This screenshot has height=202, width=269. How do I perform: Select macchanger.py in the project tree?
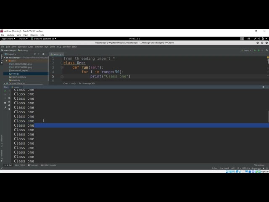(x=18, y=77)
